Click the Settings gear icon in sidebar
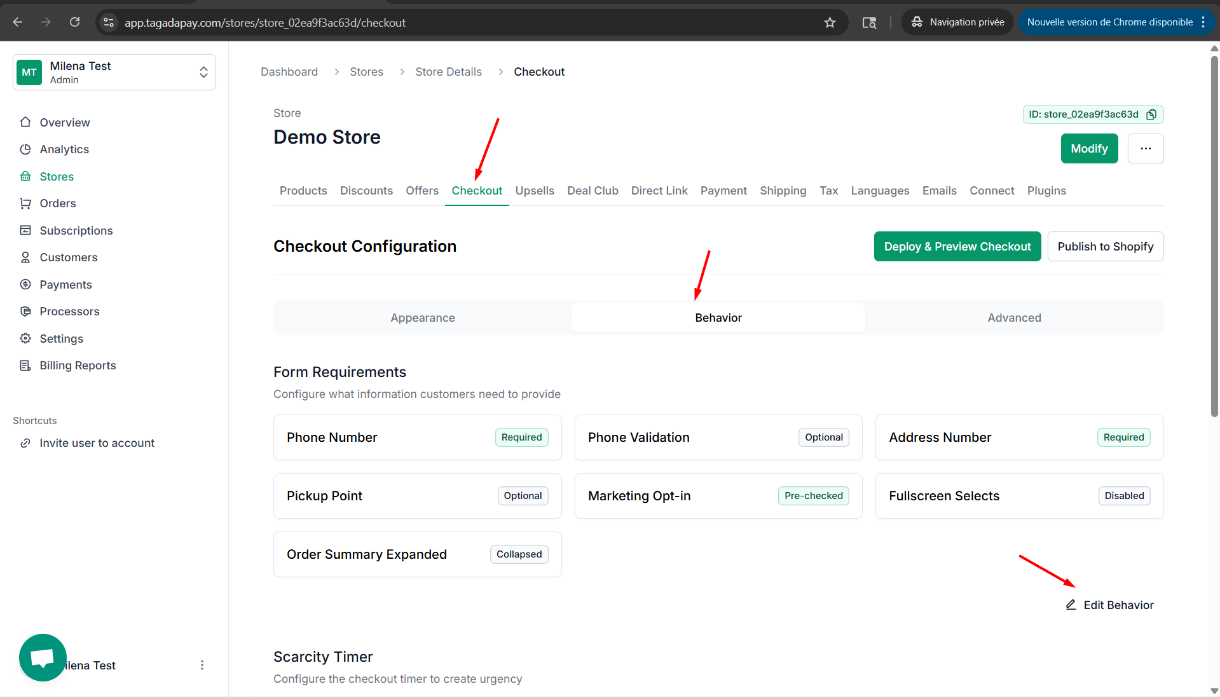 pyautogui.click(x=25, y=338)
